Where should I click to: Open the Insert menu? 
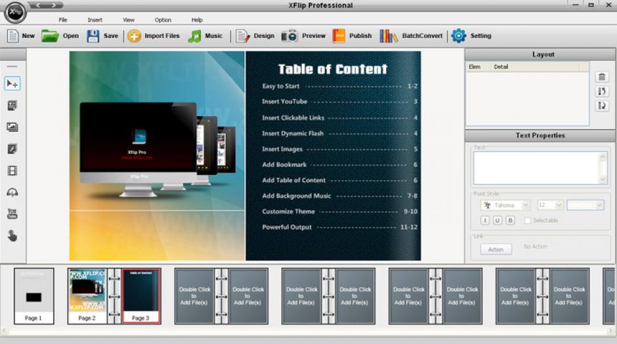click(95, 20)
